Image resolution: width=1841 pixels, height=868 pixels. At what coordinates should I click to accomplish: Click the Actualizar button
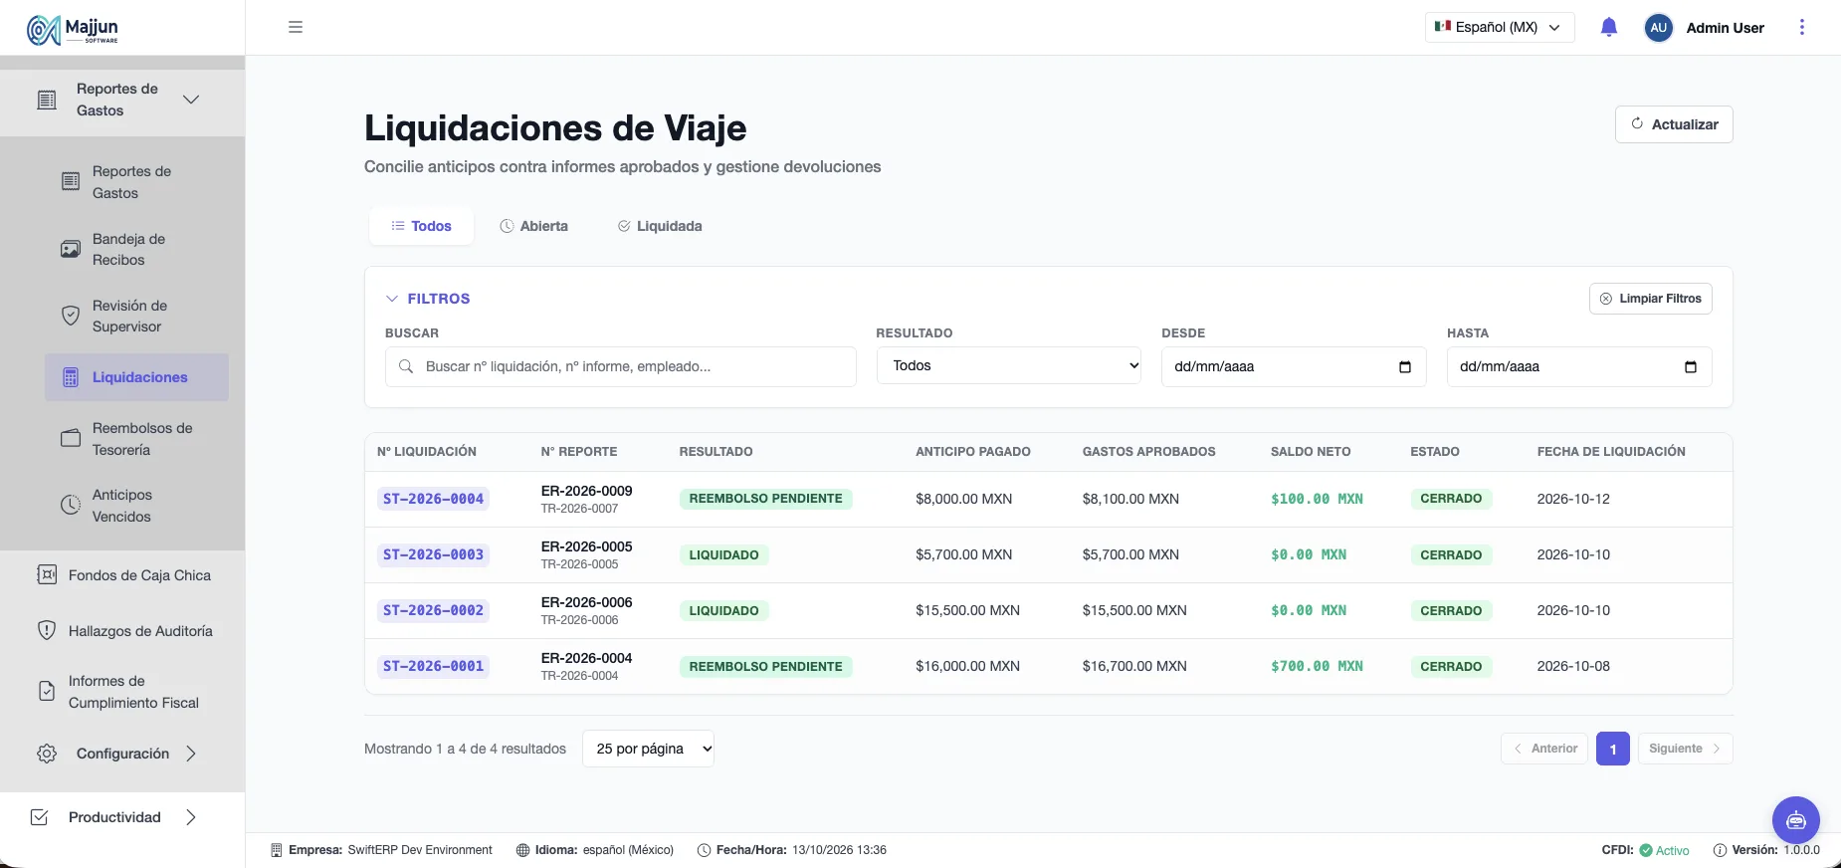1674,124
